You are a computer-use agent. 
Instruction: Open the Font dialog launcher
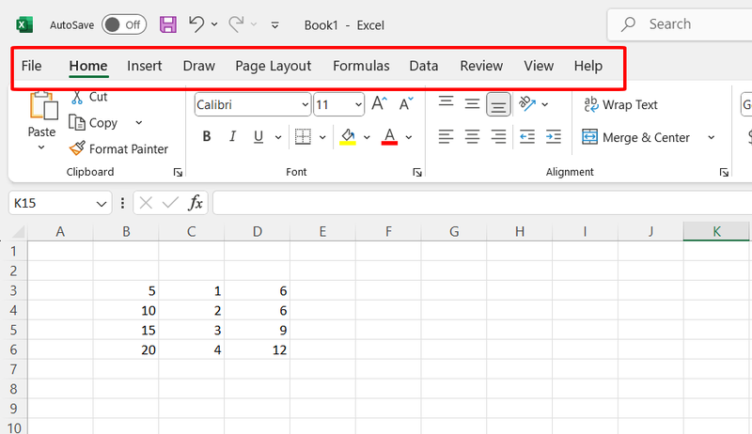(x=417, y=173)
